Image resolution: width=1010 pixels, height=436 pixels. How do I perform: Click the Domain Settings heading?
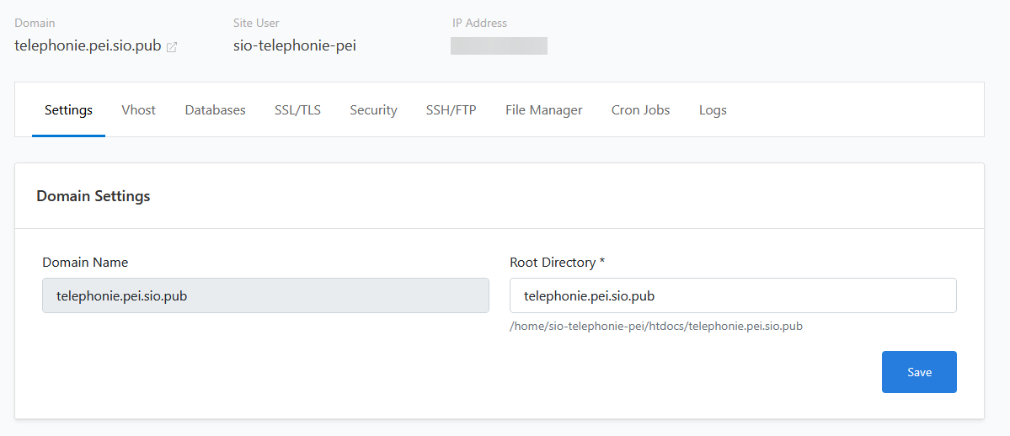(94, 196)
